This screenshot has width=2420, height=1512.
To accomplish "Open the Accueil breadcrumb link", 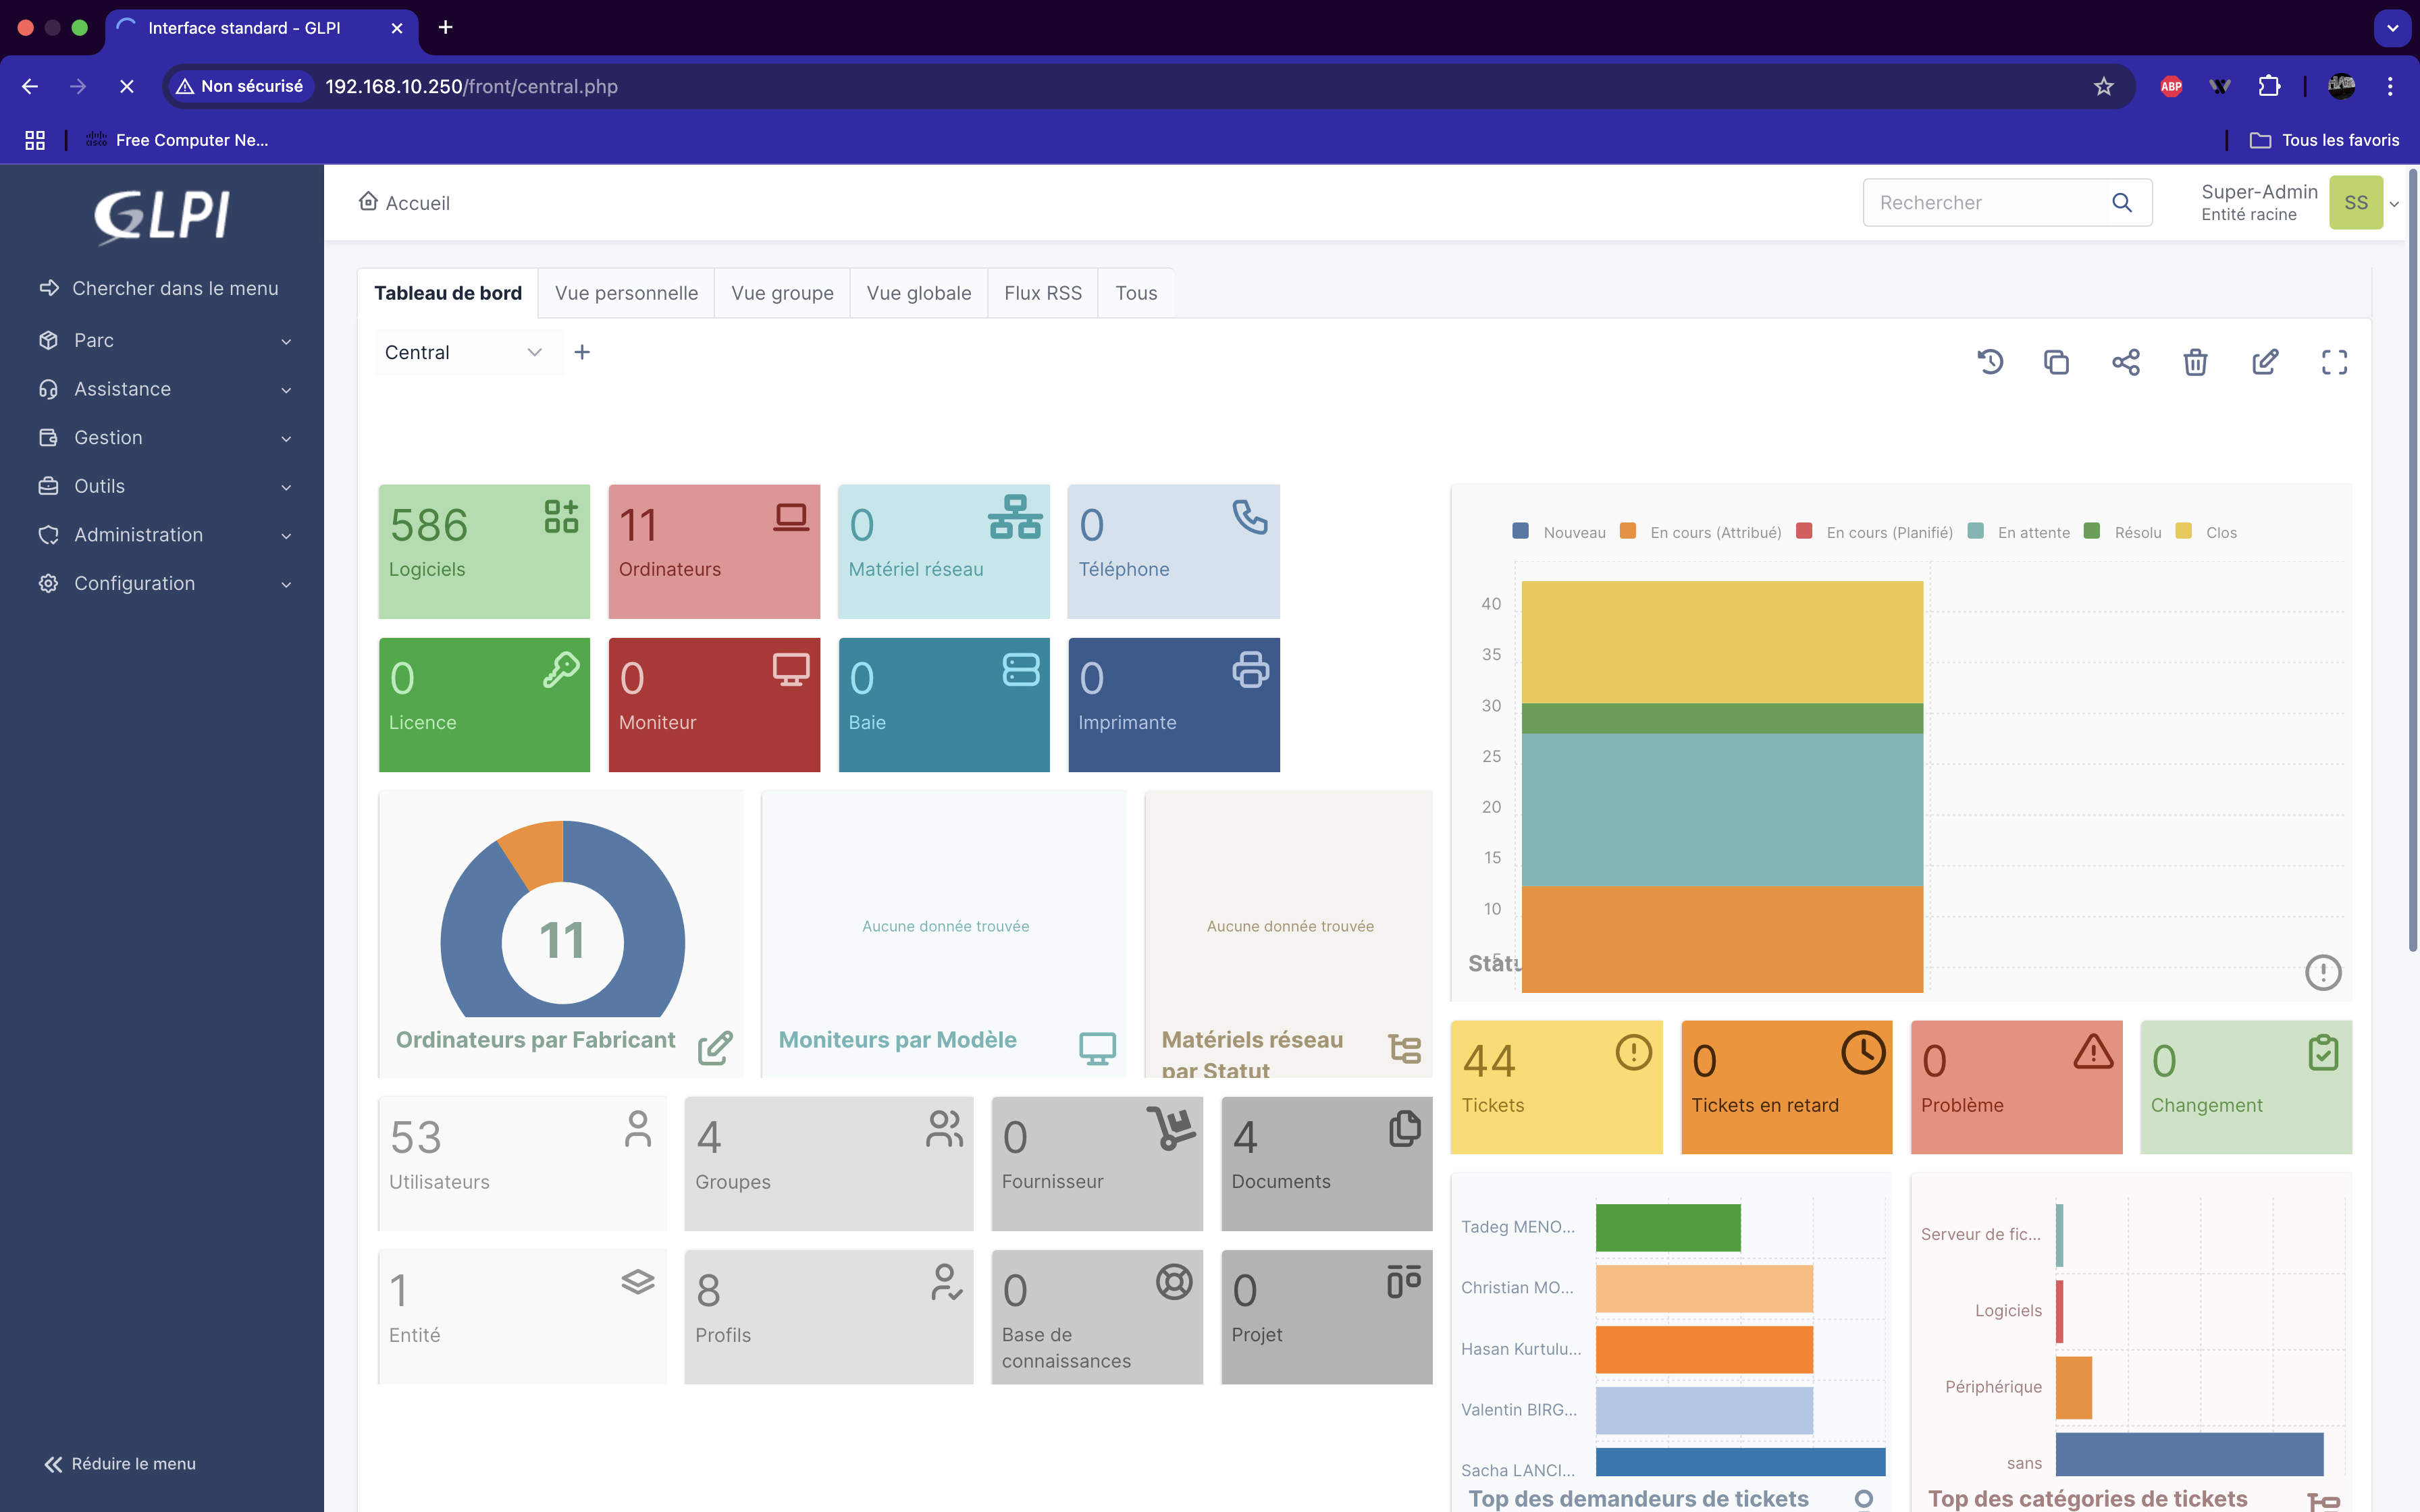I will pos(404,202).
